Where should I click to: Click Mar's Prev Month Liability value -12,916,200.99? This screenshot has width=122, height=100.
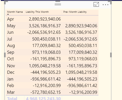83,92
